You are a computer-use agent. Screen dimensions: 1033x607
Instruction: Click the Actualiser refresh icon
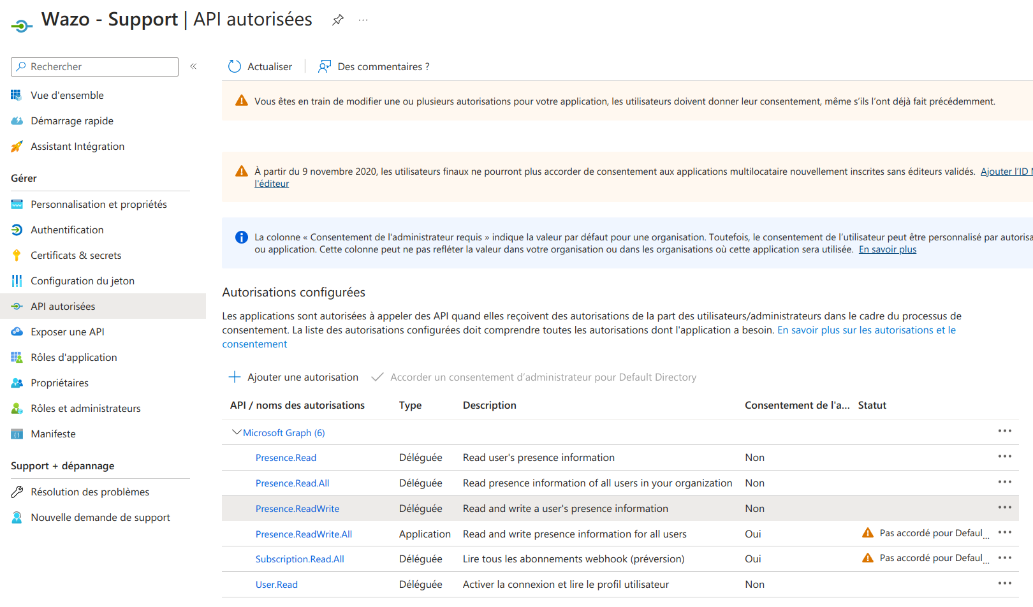point(235,66)
